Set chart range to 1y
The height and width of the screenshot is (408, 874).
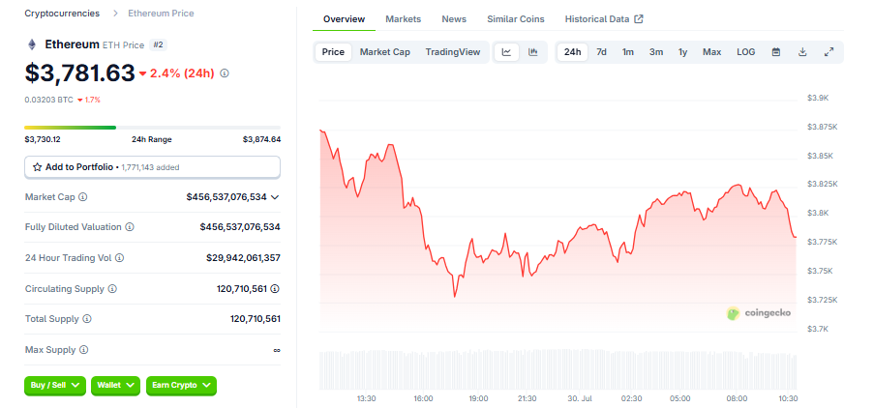pyautogui.click(x=682, y=52)
